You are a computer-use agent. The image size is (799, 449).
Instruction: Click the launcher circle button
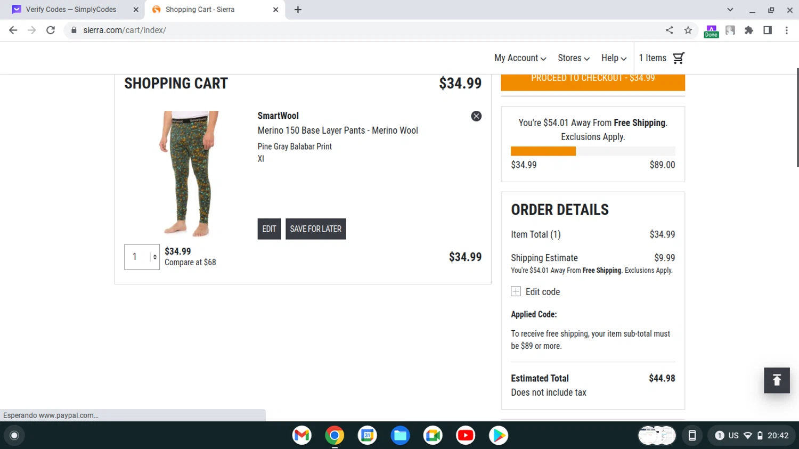coord(14,436)
